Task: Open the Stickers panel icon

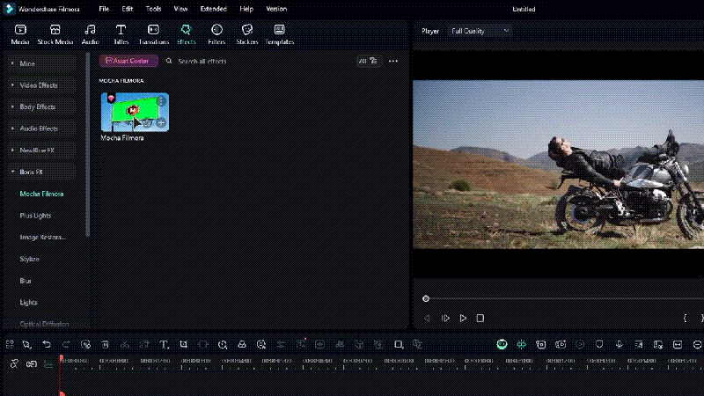Action: coord(247,30)
